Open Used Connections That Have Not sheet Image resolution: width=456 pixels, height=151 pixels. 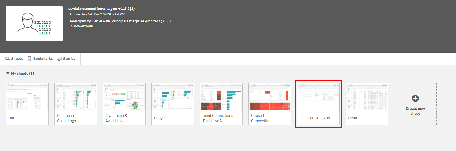[221, 97]
